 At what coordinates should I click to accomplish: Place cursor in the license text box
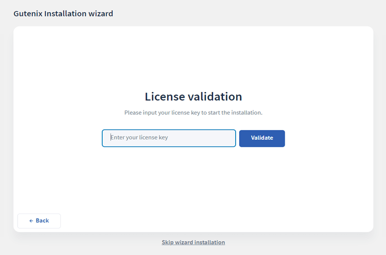(x=169, y=138)
